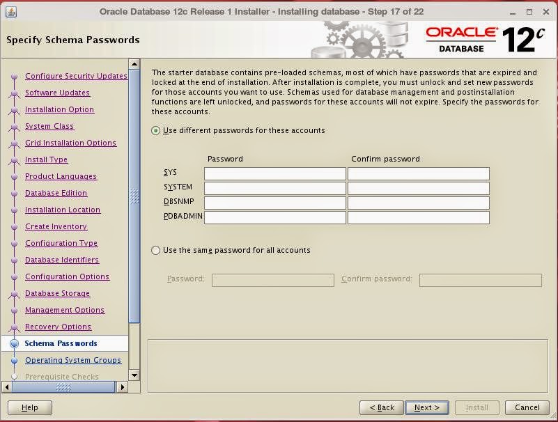Click the Configure Security Updates step bullet icon
The height and width of the screenshot is (422, 558).
[14, 76]
